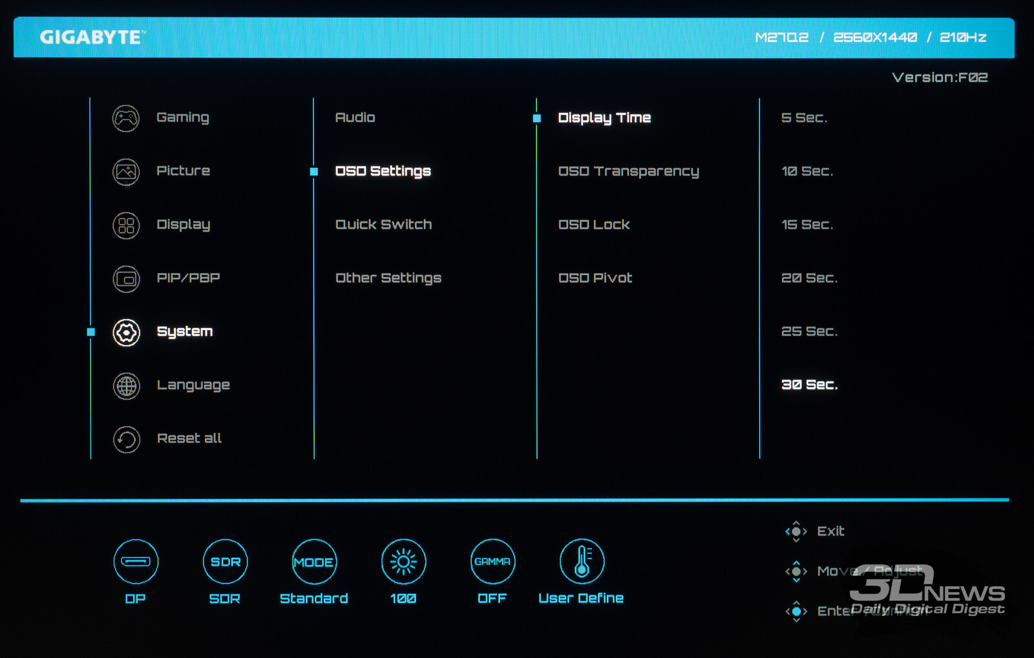Select the OSD Pivot entry
Viewport: 1034px width, 658px height.
click(595, 278)
